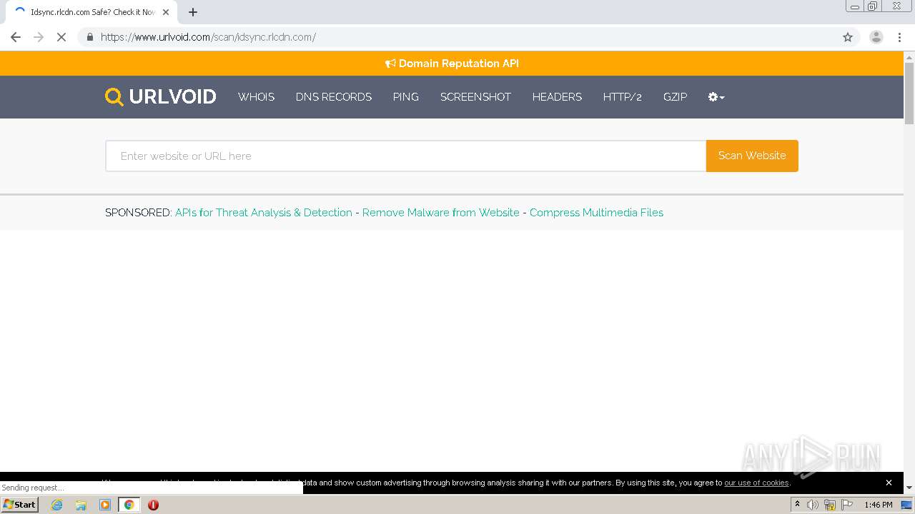The image size is (915, 514).
Task: Open APIs for Threat Analysis & Detection link
Action: click(x=264, y=213)
